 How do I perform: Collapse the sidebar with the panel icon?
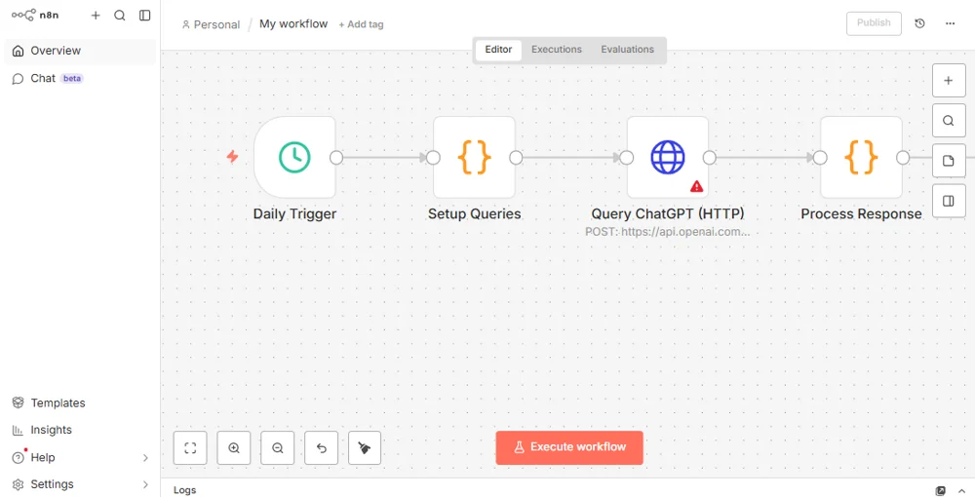tap(145, 16)
